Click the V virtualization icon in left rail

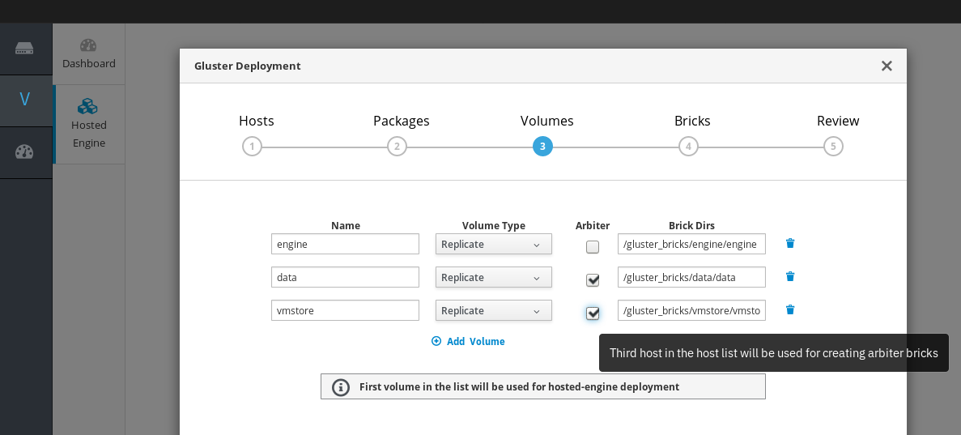click(x=24, y=100)
